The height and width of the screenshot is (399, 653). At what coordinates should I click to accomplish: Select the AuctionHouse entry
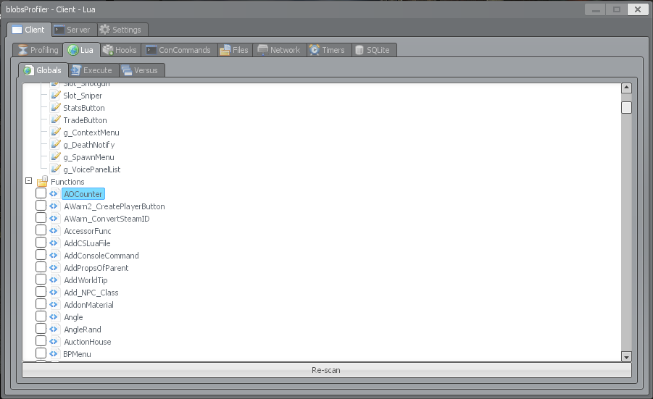[x=88, y=342]
